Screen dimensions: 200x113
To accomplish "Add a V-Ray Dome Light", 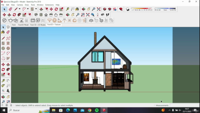I will pos(74,20).
